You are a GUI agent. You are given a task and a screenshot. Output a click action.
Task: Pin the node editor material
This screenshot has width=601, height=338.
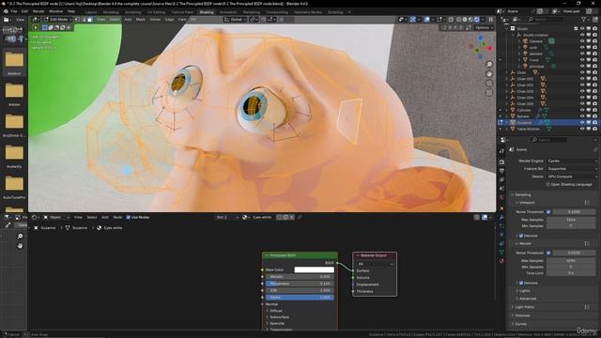click(x=300, y=217)
